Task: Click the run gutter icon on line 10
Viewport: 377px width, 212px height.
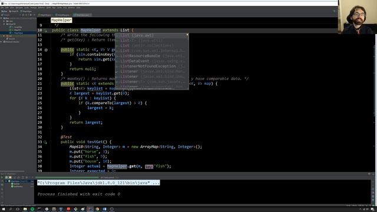Action: [45, 30]
